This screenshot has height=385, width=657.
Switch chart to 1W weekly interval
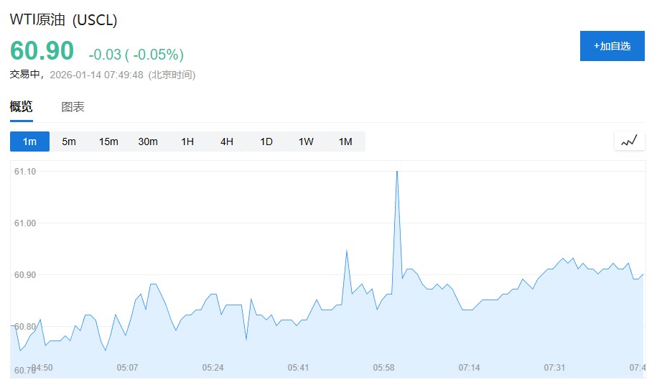(x=306, y=142)
